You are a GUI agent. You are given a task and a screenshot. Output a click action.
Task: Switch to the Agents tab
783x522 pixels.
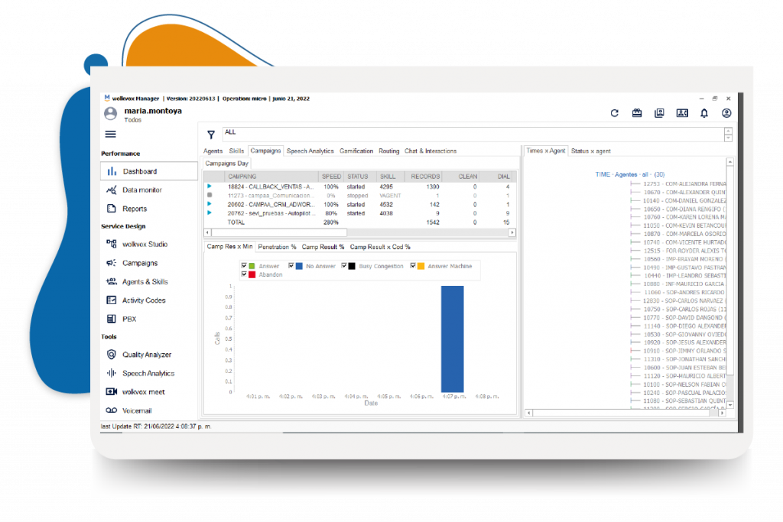213,151
